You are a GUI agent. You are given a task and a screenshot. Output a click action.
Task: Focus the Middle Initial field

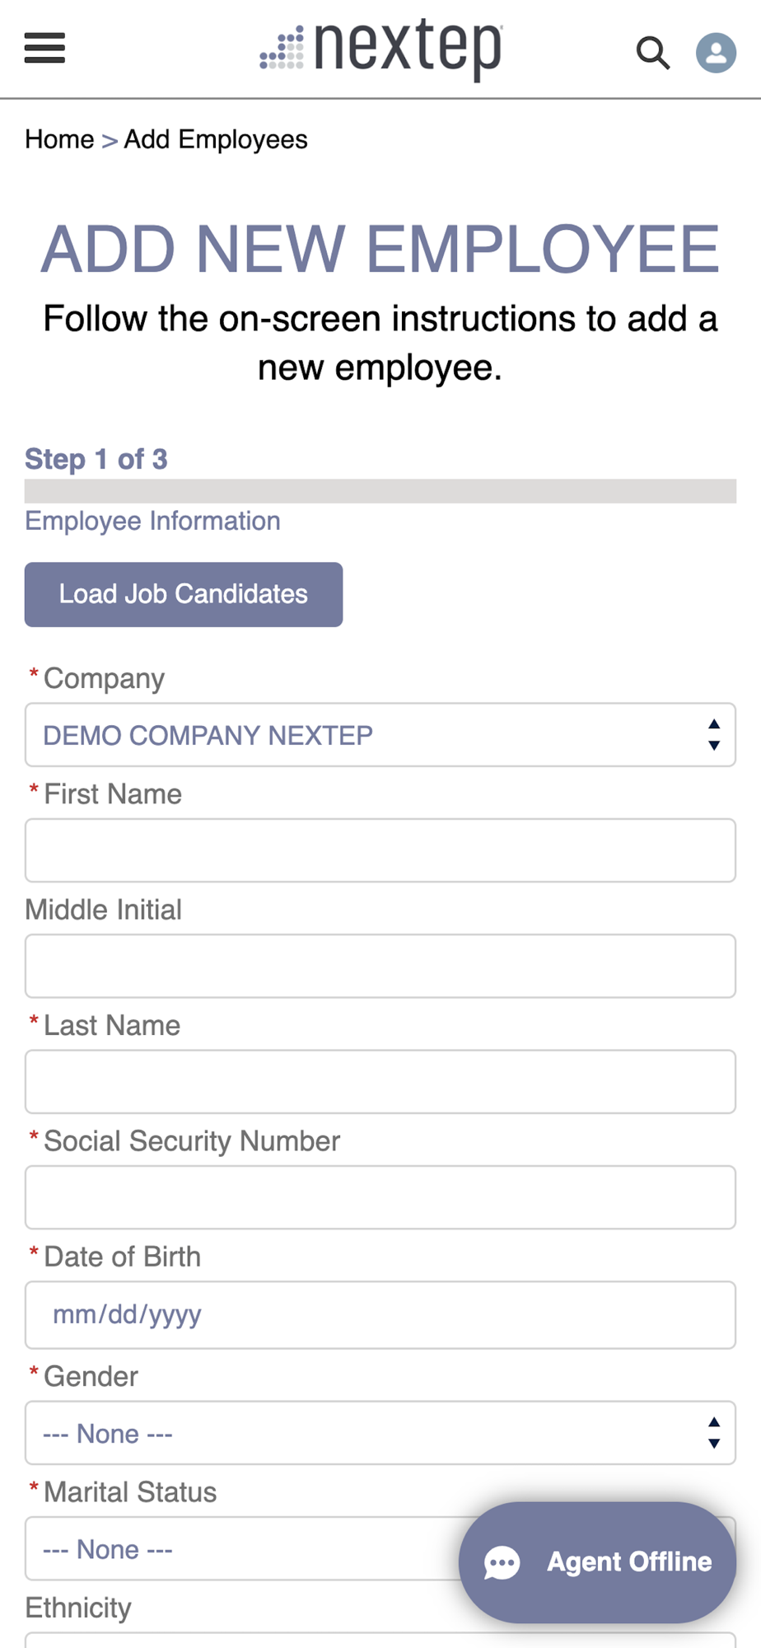point(380,966)
